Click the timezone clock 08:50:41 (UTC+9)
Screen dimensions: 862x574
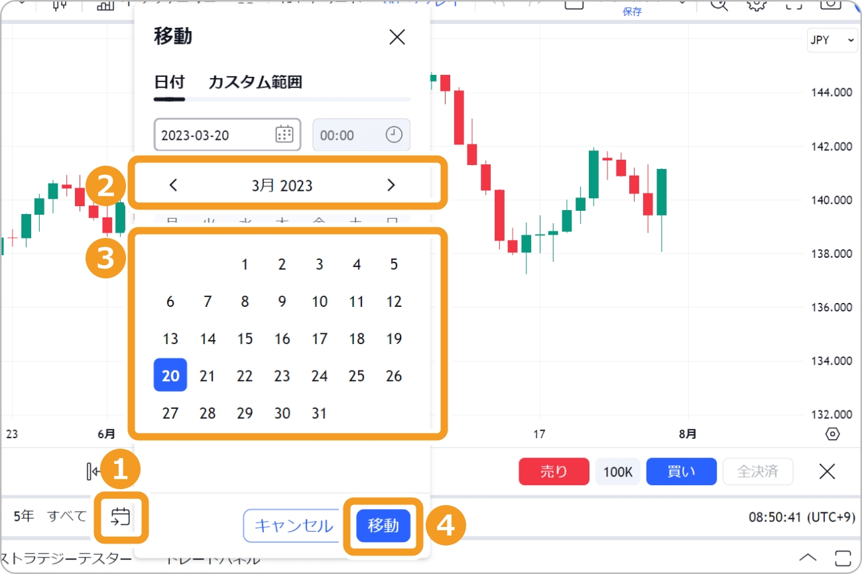point(802,516)
